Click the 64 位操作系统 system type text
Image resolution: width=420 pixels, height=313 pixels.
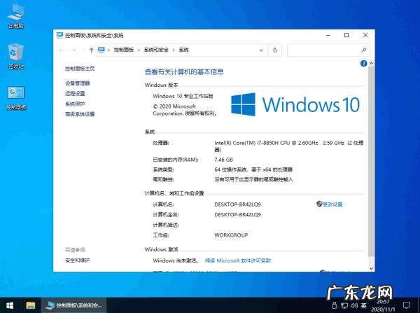coord(253,169)
